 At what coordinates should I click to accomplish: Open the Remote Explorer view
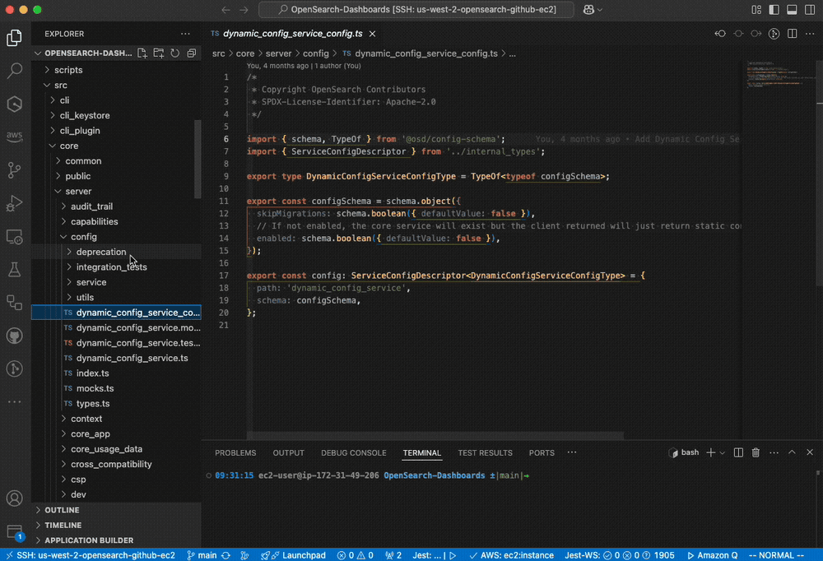point(14,237)
